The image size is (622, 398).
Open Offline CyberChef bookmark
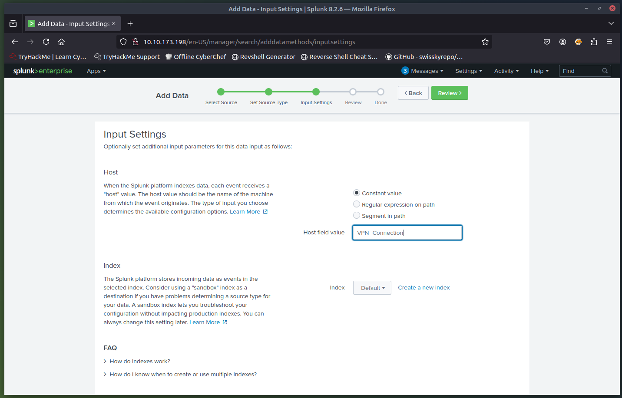(x=196, y=57)
